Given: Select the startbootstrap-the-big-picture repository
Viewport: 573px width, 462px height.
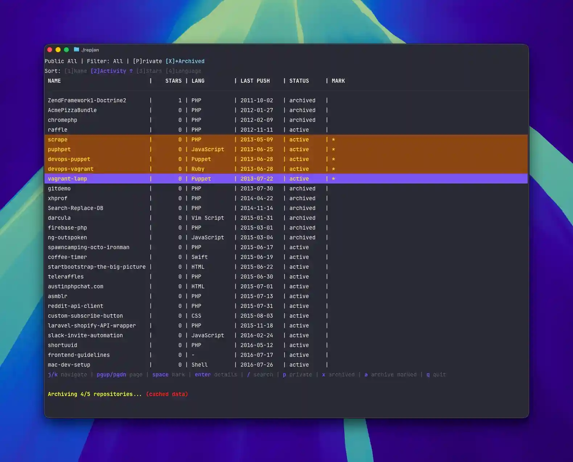Looking at the screenshot, I should tap(97, 267).
